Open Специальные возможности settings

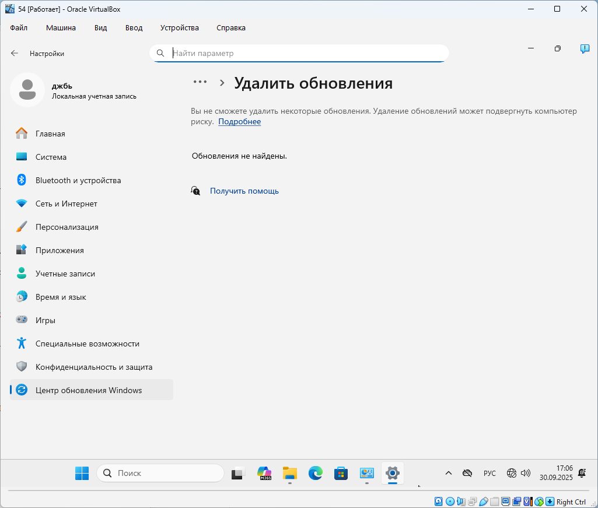click(x=87, y=344)
